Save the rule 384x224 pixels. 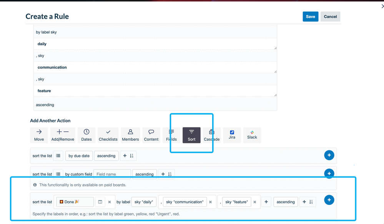click(310, 16)
